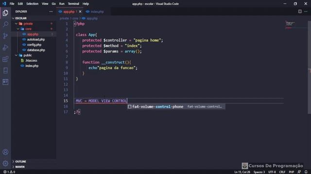Viewport: 311px width, 174px height.
Task: Click the suggestion item icon for fa4-volume-control-phone
Action: [x=130, y=107]
